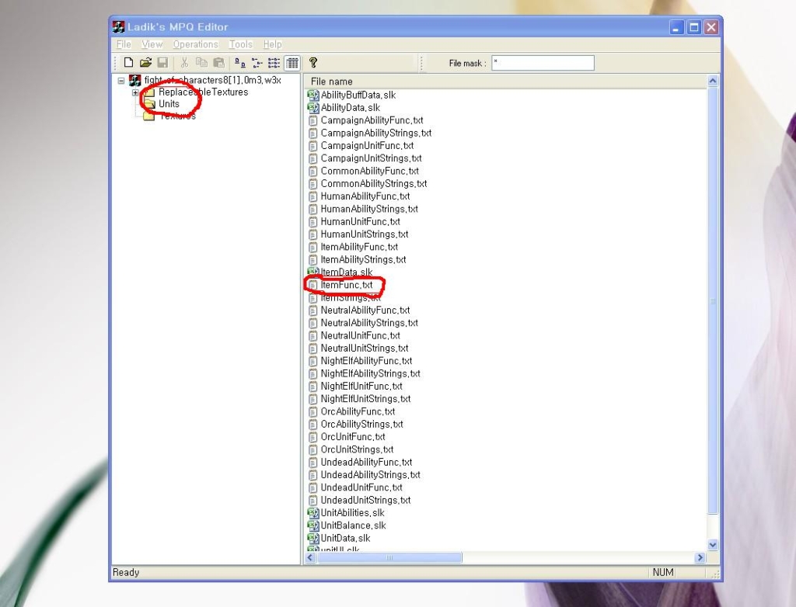Switch to large icons view
Image resolution: width=796 pixels, height=607 pixels.
pyautogui.click(x=239, y=63)
